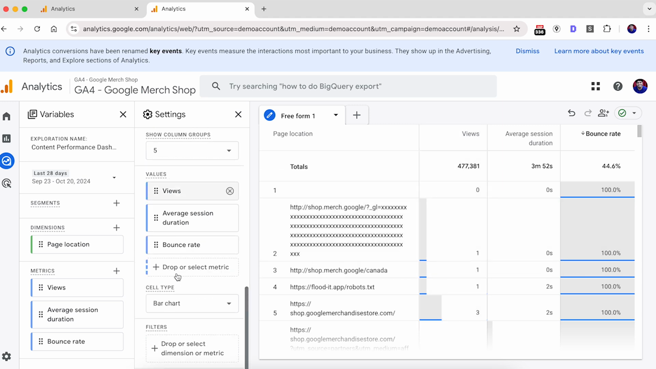Add a new segment with the plus icon
Viewport: 656px width, 369px height.
click(116, 203)
